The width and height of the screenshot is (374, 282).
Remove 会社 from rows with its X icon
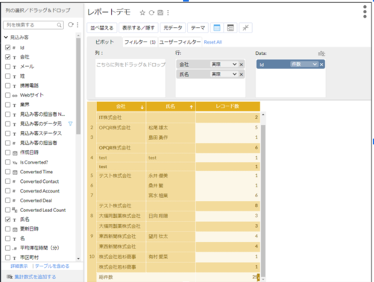point(241,64)
